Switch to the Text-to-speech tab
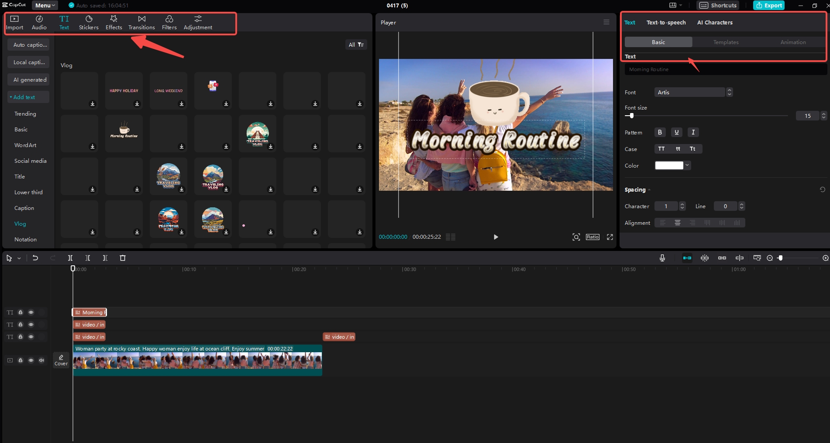This screenshot has width=830, height=443. click(666, 22)
